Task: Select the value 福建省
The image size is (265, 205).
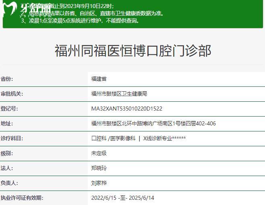Action: [99, 79]
